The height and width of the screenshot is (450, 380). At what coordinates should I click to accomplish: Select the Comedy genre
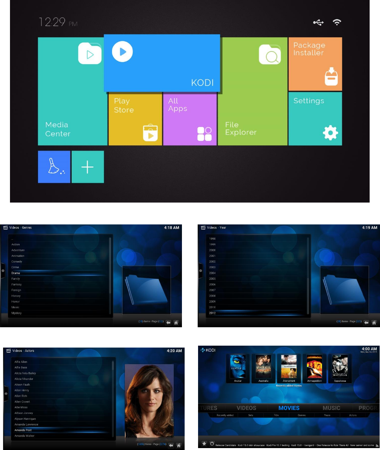[59, 262]
